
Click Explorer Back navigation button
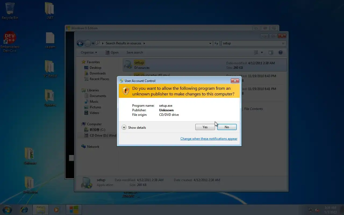click(80, 43)
